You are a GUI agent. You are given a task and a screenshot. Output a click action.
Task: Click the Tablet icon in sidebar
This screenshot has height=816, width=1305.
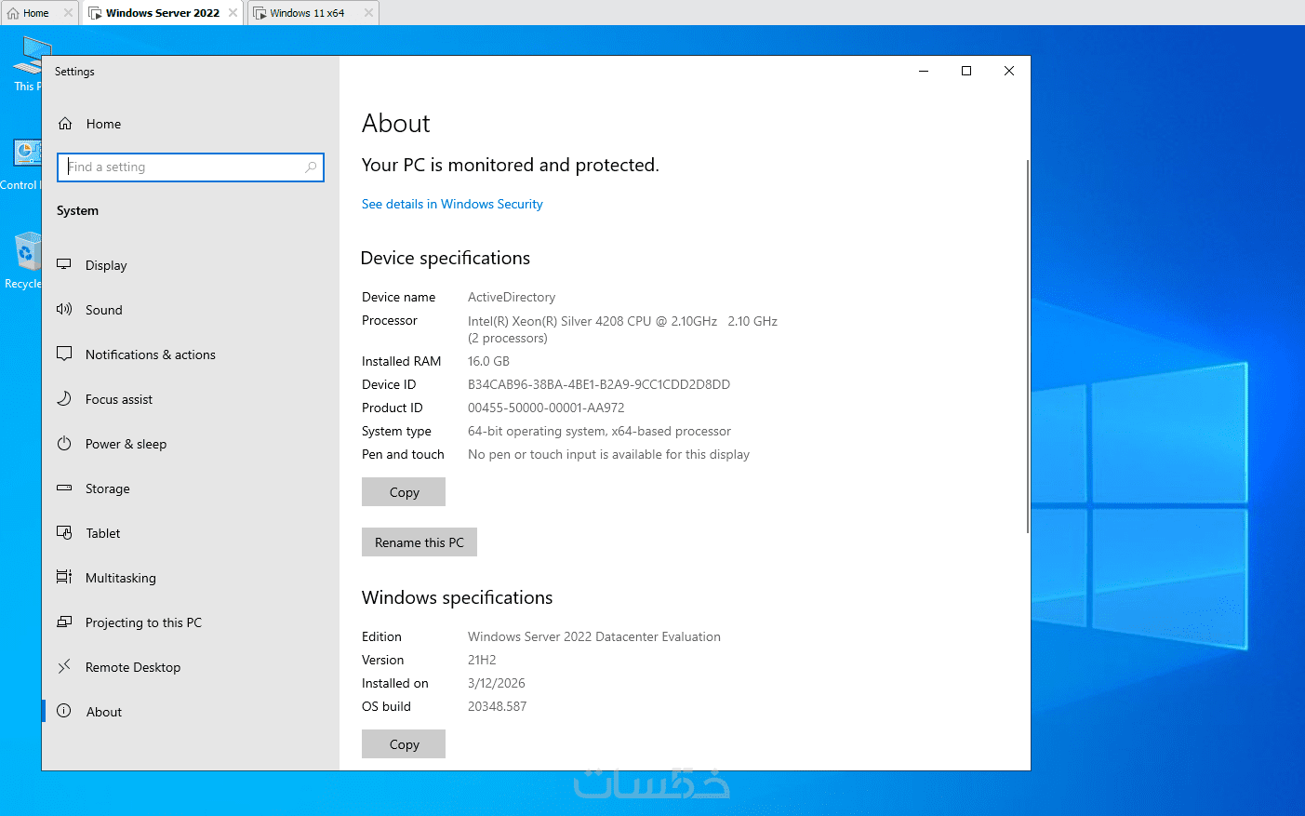tap(64, 532)
